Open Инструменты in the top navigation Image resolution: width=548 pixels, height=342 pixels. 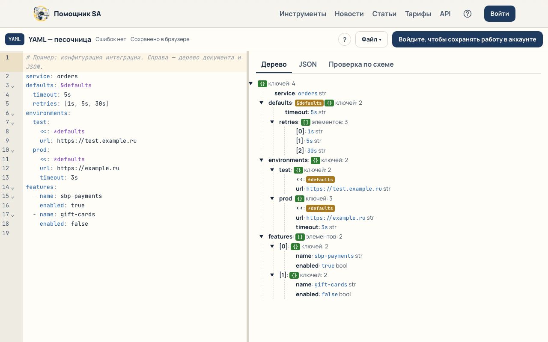[303, 14]
